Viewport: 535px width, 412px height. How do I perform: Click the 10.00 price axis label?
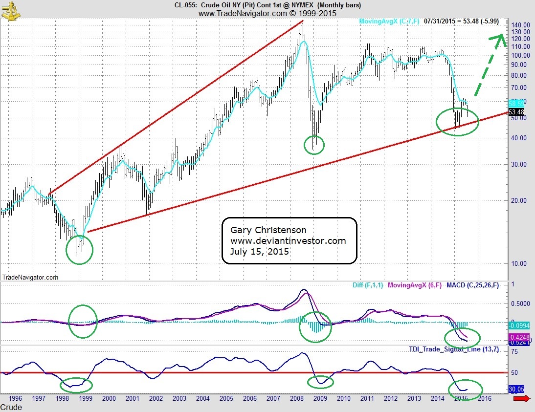click(519, 263)
